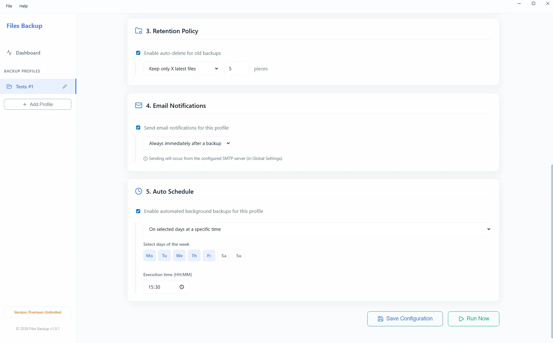The image size is (553, 343).
Task: Click the 'Execution time (HH:MM)' label
Action: (x=167, y=275)
